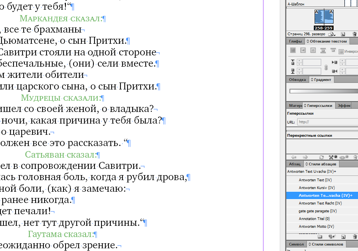Viewport: 358px width, 251px height.
Task: Click the bottom offset icon in text wrap panel
Action: coord(293,71)
